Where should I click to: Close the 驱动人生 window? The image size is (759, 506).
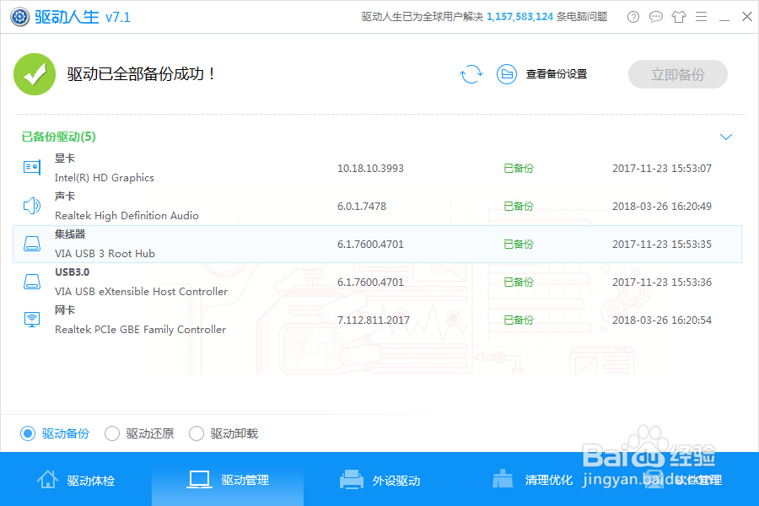(x=747, y=17)
